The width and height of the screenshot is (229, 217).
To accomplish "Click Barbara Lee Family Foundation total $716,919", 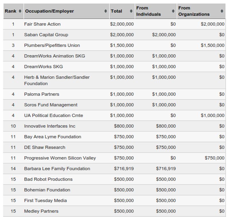I will pos(124,169).
